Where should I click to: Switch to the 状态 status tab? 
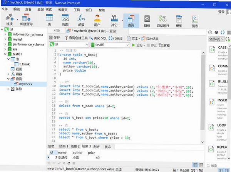[108, 147]
